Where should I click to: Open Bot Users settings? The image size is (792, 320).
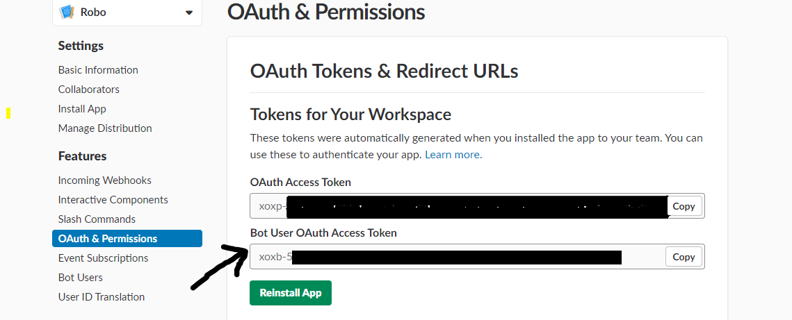click(81, 278)
